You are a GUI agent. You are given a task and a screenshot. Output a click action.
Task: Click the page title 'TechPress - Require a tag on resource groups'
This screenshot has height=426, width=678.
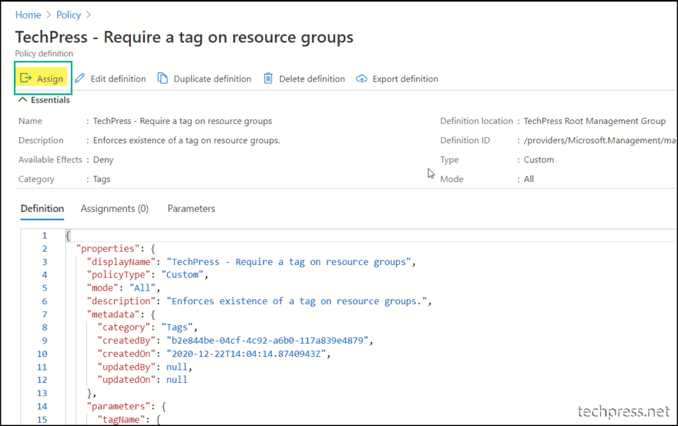click(184, 37)
